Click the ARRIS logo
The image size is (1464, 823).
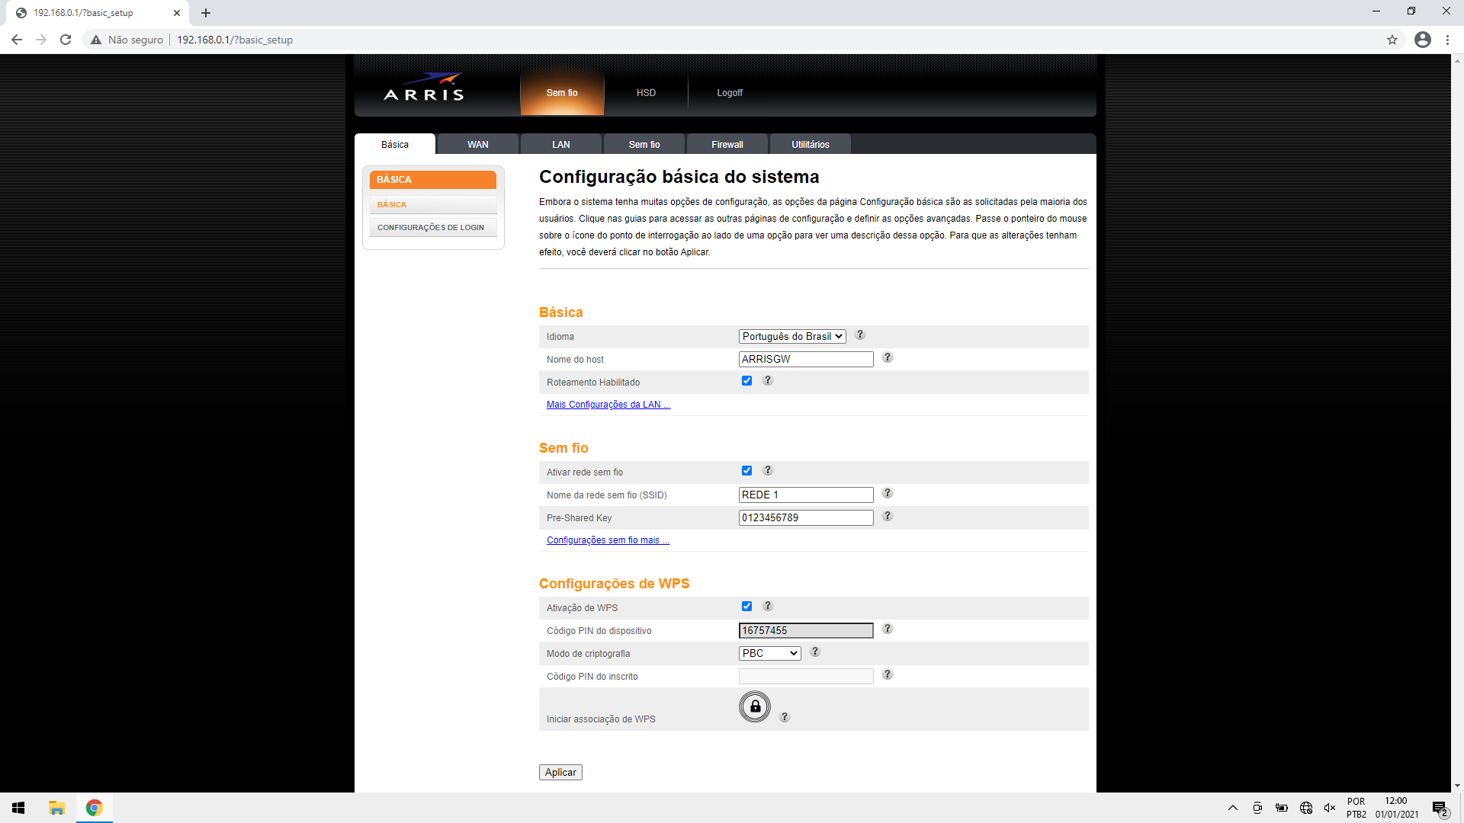point(424,88)
